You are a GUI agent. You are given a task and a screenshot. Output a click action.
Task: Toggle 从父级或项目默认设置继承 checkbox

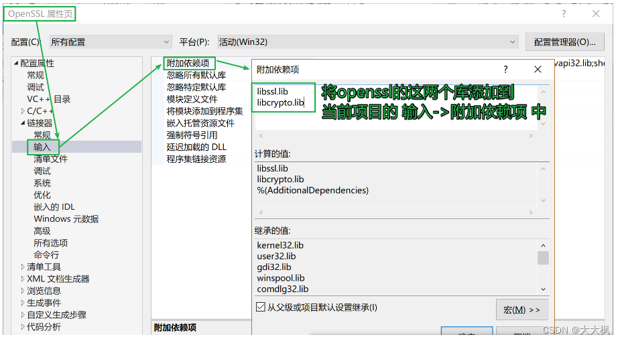(261, 307)
